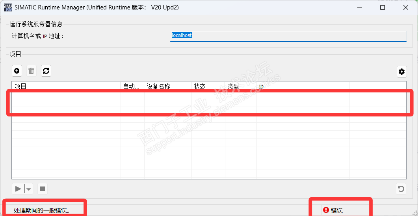418x216 pixels.
Task: Click the red error icon in status bar
Action: tap(326, 210)
